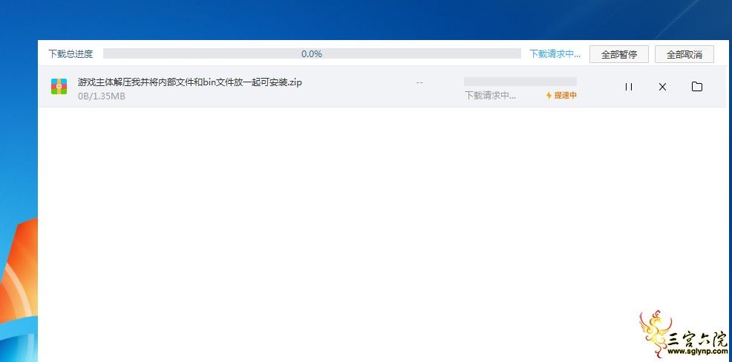Click the lightning bolt 提速中 speed-up indicator

(x=561, y=95)
